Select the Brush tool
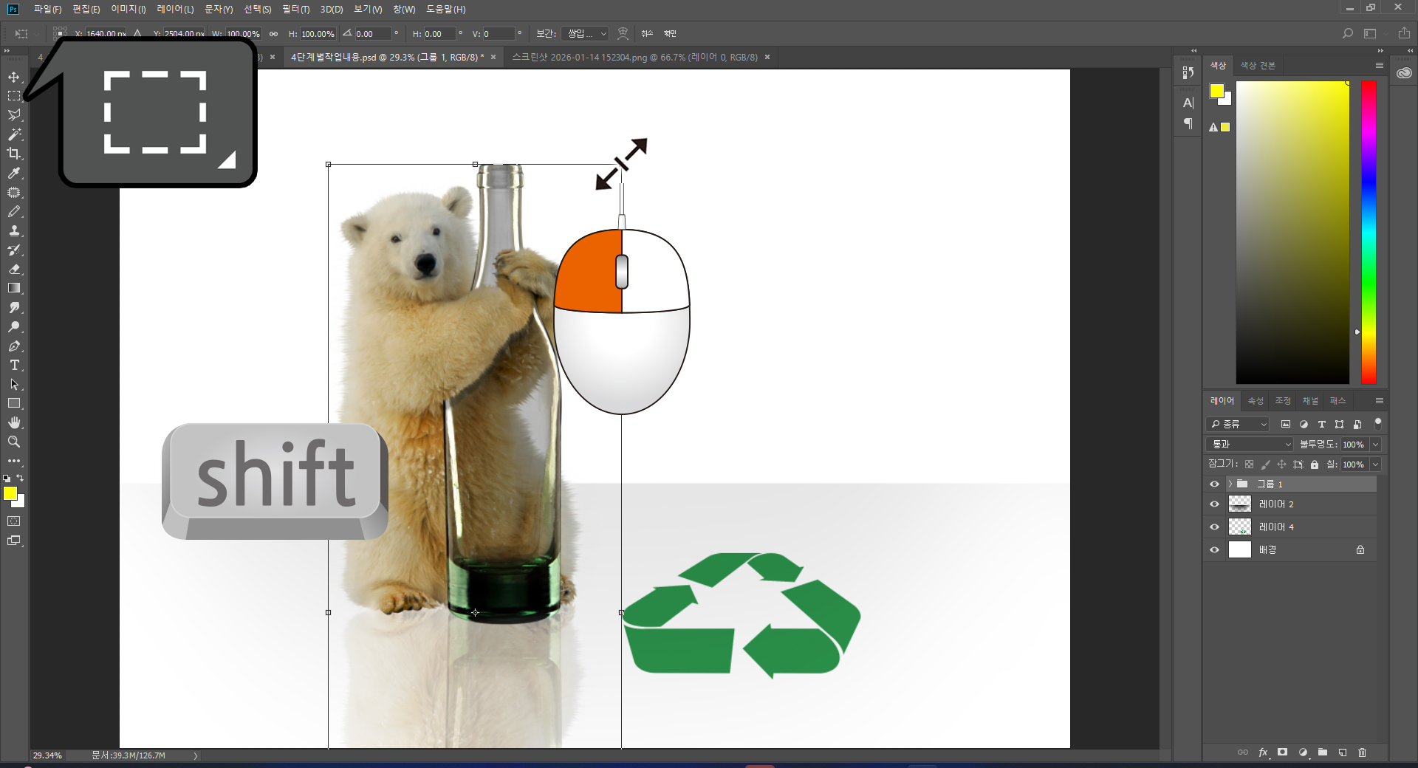The width and height of the screenshot is (1418, 768). pyautogui.click(x=14, y=211)
